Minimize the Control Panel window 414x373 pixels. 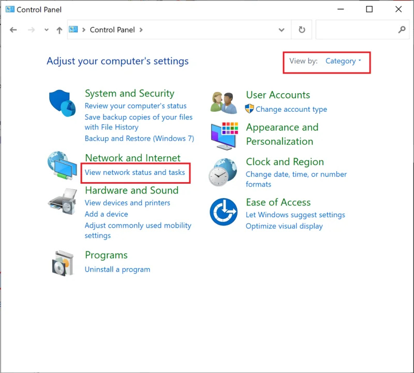click(x=341, y=9)
